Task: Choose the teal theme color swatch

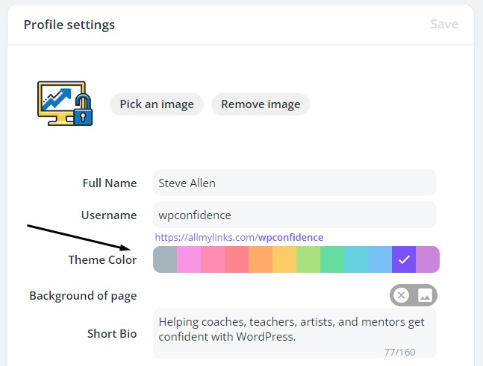Action: 356,259
